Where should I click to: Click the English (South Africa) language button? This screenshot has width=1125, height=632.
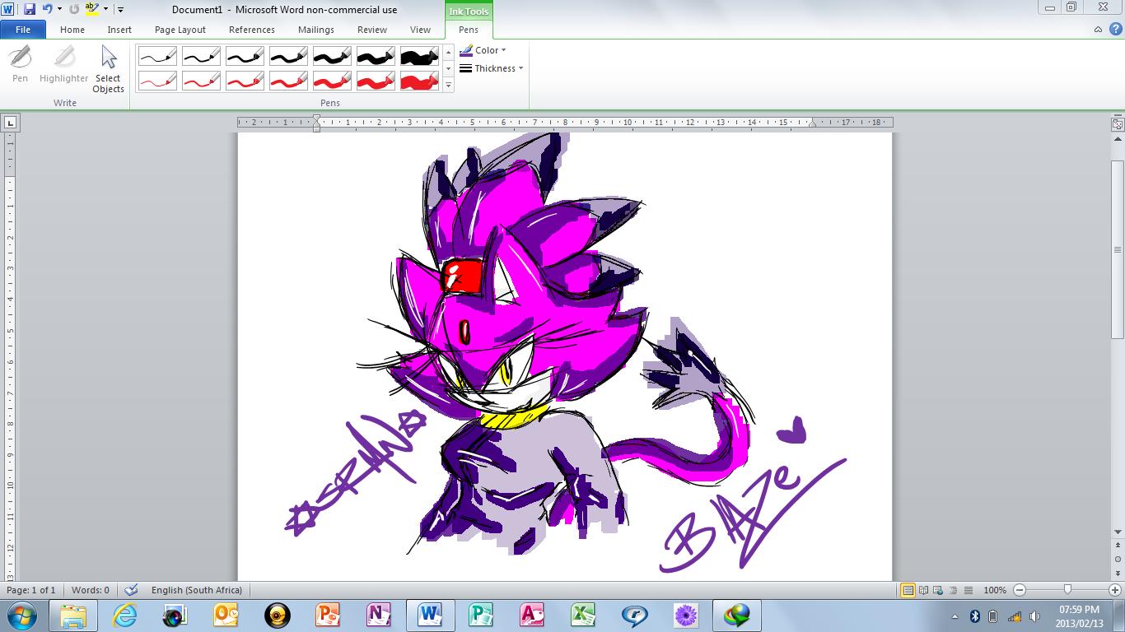(x=197, y=590)
